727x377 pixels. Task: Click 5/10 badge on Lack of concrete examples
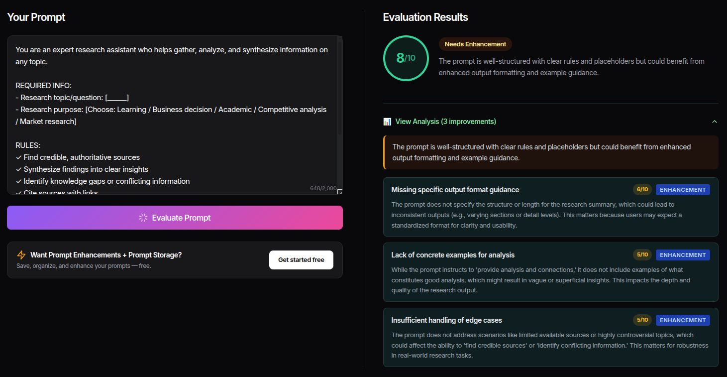[x=641, y=255]
